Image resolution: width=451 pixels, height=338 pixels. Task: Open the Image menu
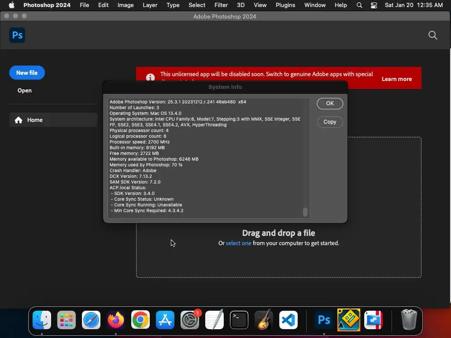click(126, 5)
